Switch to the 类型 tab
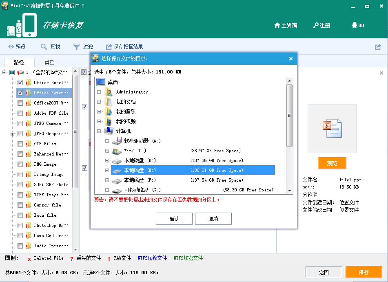The width and height of the screenshot is (388, 282). click(49, 62)
